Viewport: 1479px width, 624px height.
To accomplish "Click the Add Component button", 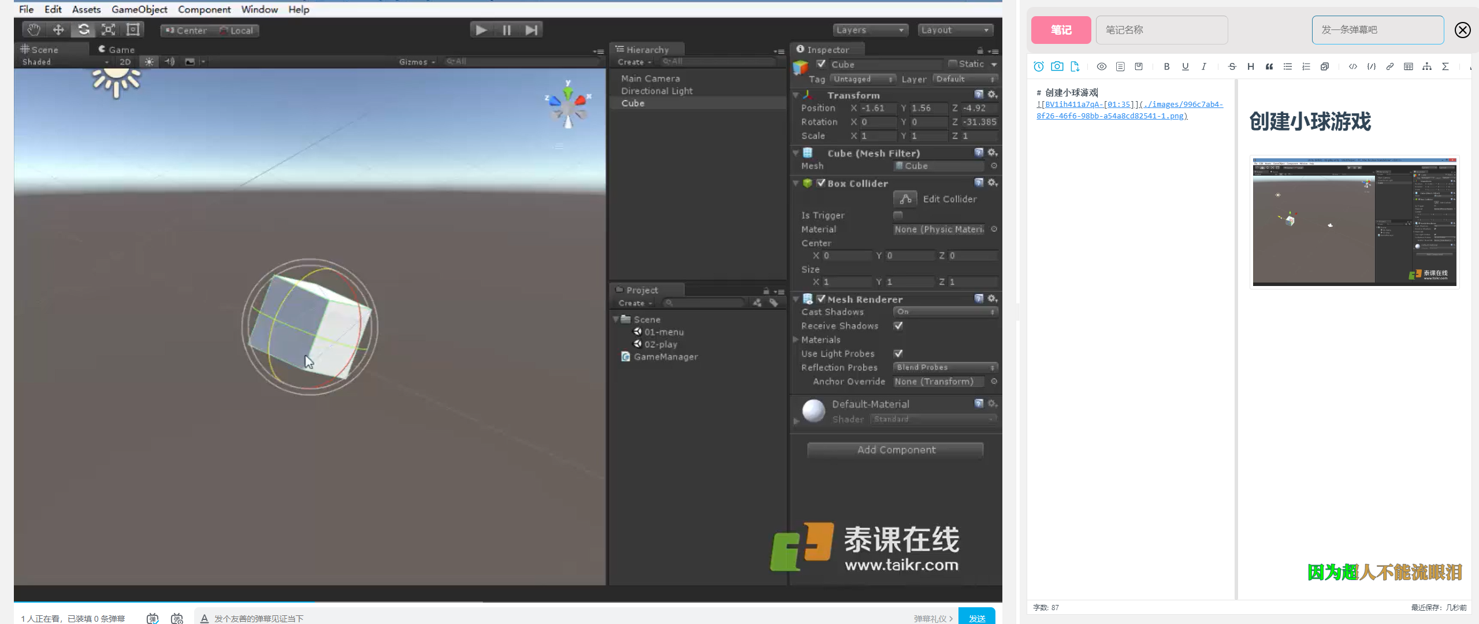I will point(895,450).
